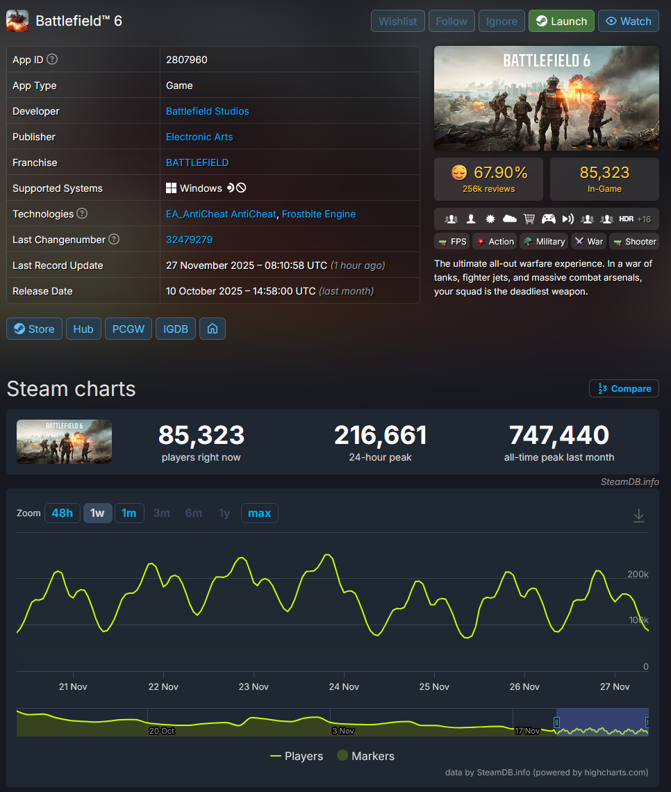Click the Steam charts Battlefield 6 thumbnail
671x792 pixels.
64,442
